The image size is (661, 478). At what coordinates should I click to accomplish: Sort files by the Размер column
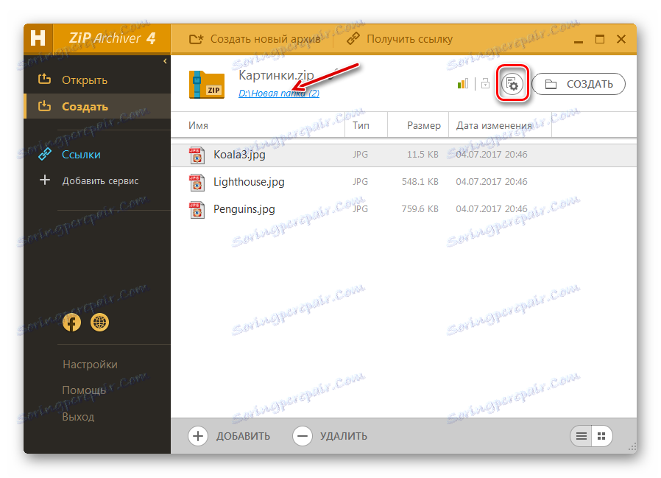418,125
